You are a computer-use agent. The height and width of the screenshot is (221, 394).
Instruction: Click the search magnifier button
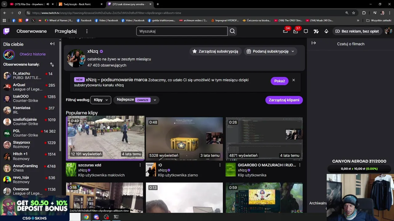coord(232,31)
